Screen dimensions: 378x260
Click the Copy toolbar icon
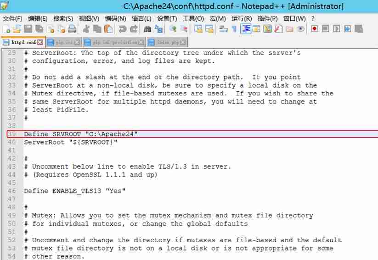(x=97, y=29)
